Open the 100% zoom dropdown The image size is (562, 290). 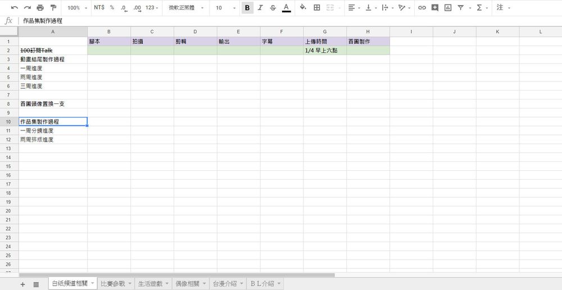(x=77, y=8)
